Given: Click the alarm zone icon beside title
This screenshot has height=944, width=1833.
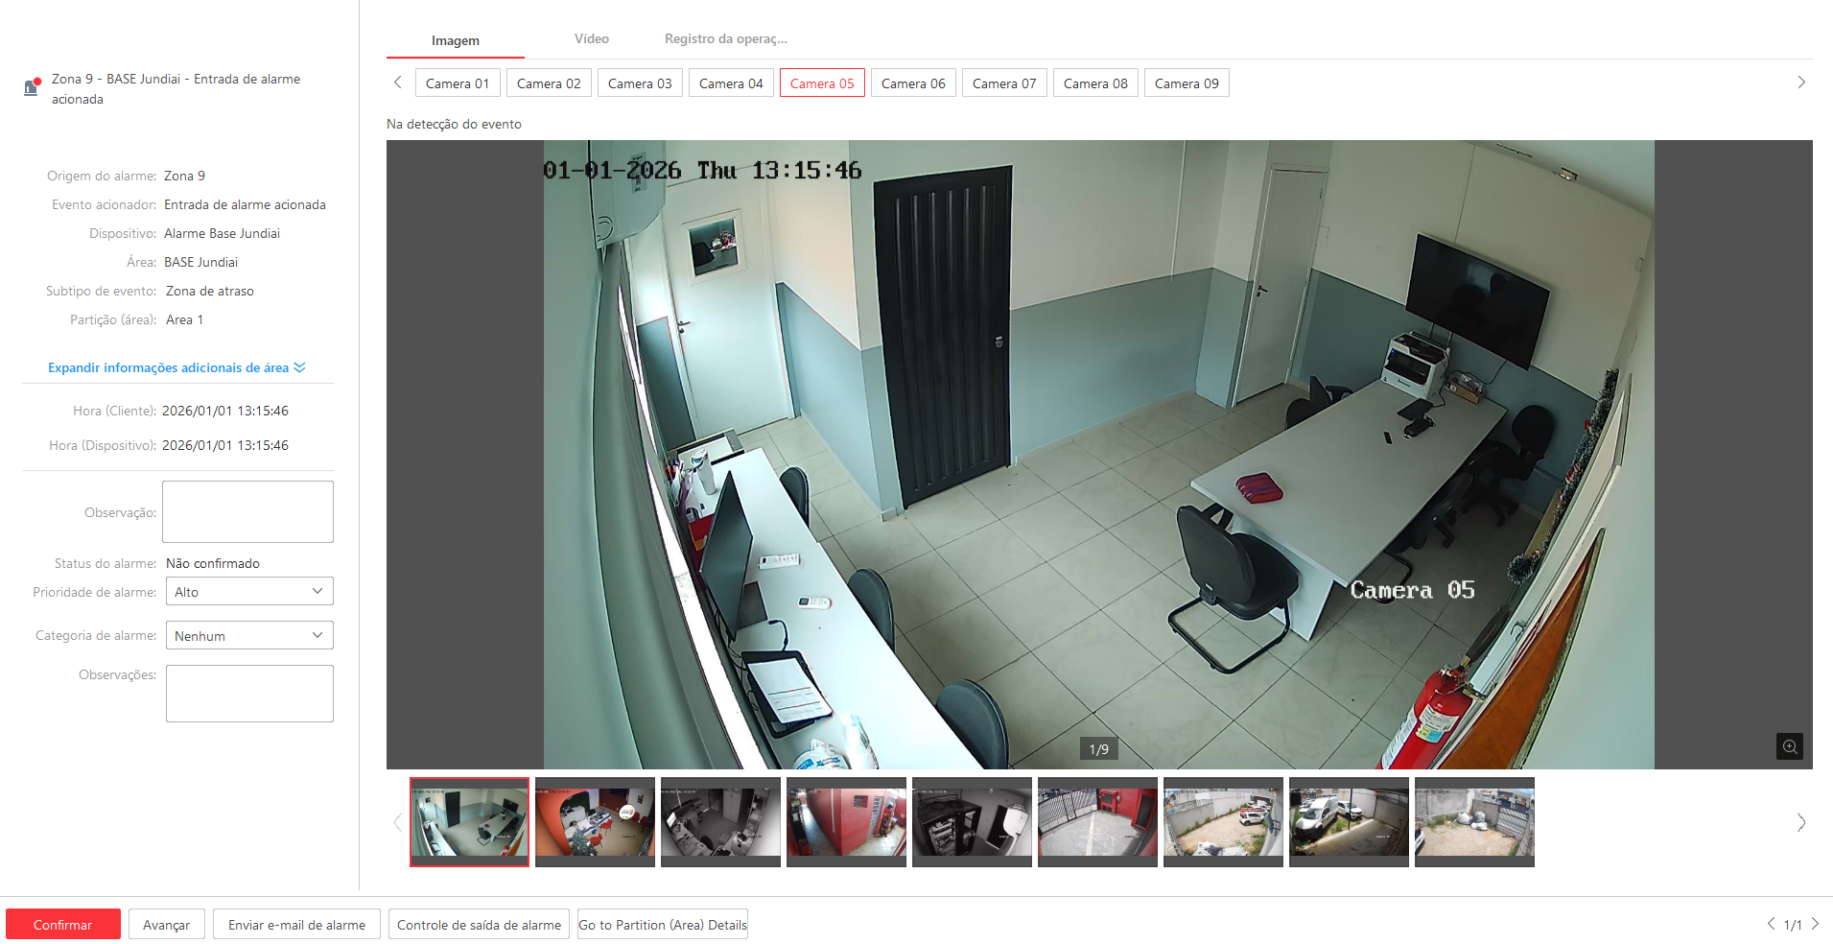Looking at the screenshot, I should 32,87.
